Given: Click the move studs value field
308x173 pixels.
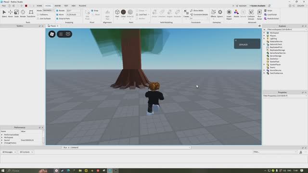Looking at the screenshot, I should (x=73, y=14).
